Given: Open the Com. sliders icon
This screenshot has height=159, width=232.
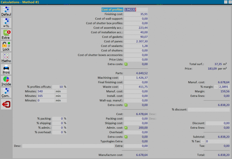Looking at the screenshot, I should 6,93.
